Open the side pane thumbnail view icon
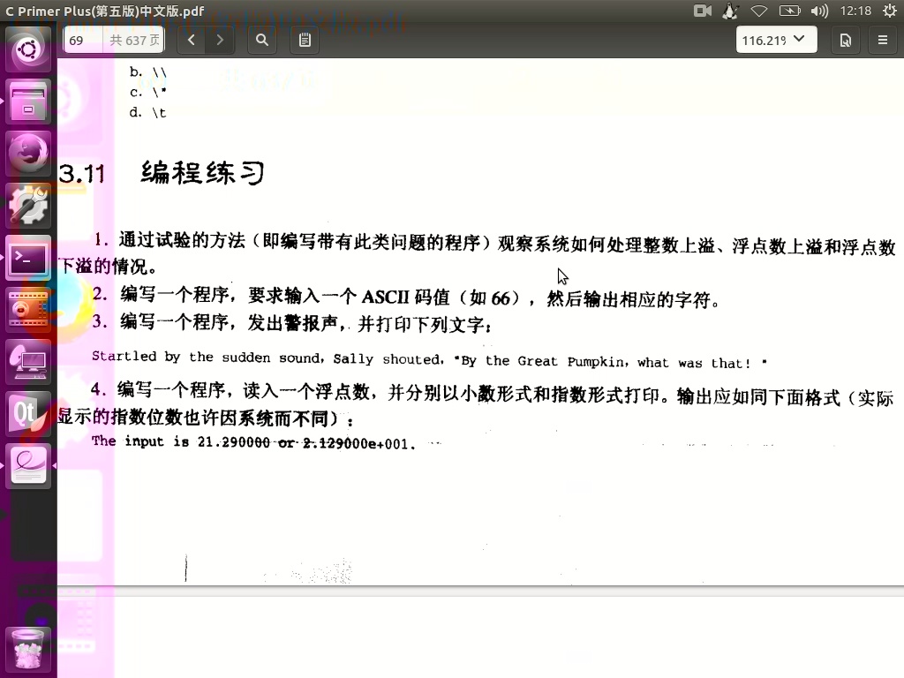904x678 pixels. click(x=845, y=40)
